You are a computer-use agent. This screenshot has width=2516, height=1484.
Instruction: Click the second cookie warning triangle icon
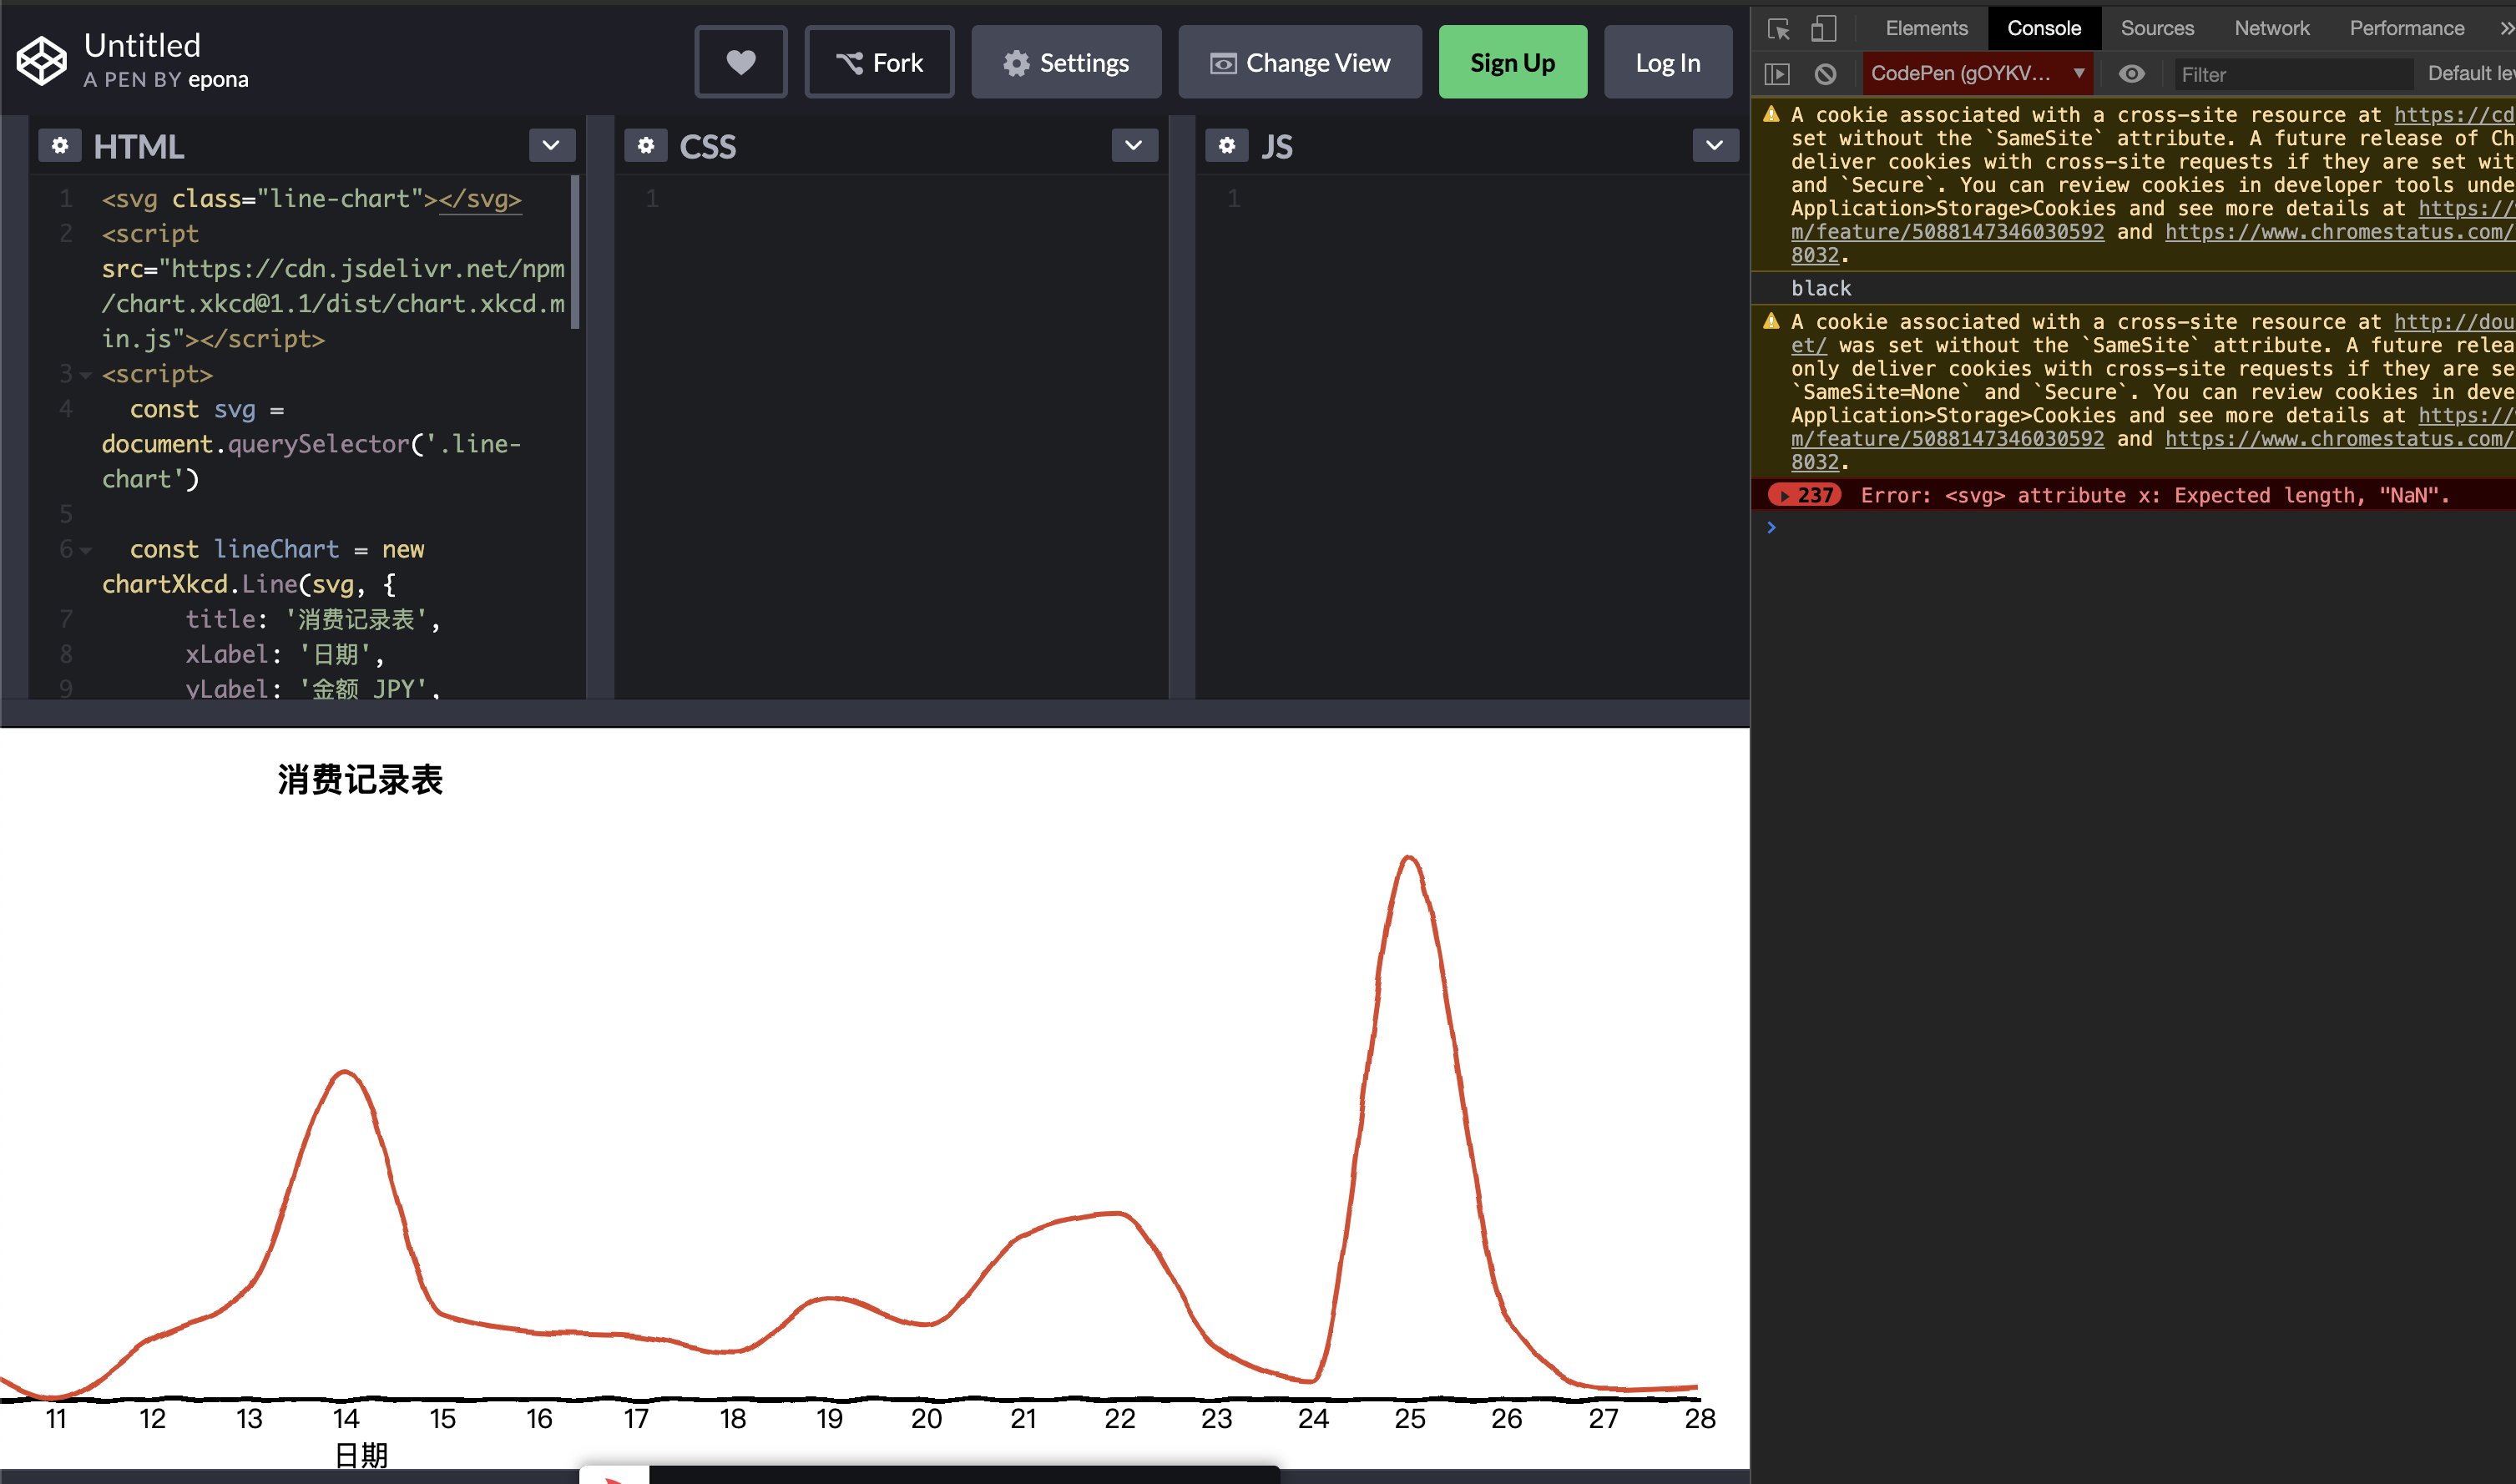click(x=1772, y=321)
